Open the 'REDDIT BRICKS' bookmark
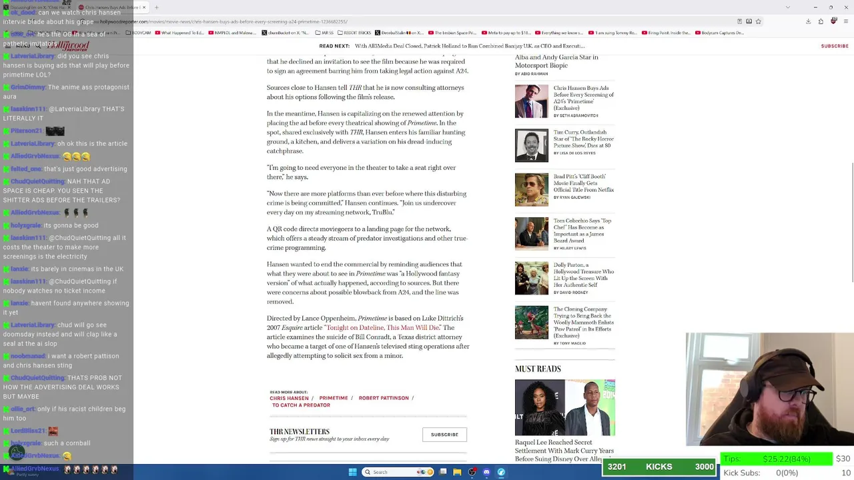The image size is (854, 480). (354, 33)
